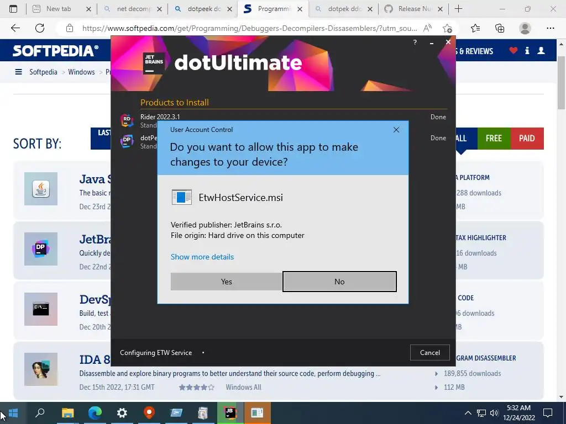Open Favorites list icon
The width and height of the screenshot is (566, 424).
pos(475,28)
